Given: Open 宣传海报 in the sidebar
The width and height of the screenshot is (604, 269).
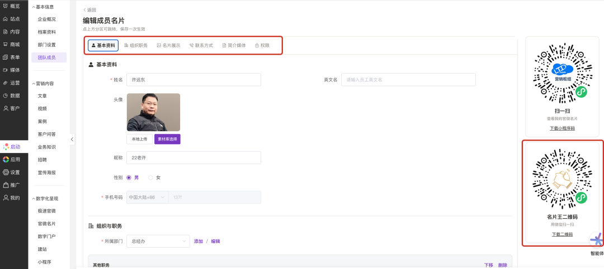Looking at the screenshot, I should point(46,172).
